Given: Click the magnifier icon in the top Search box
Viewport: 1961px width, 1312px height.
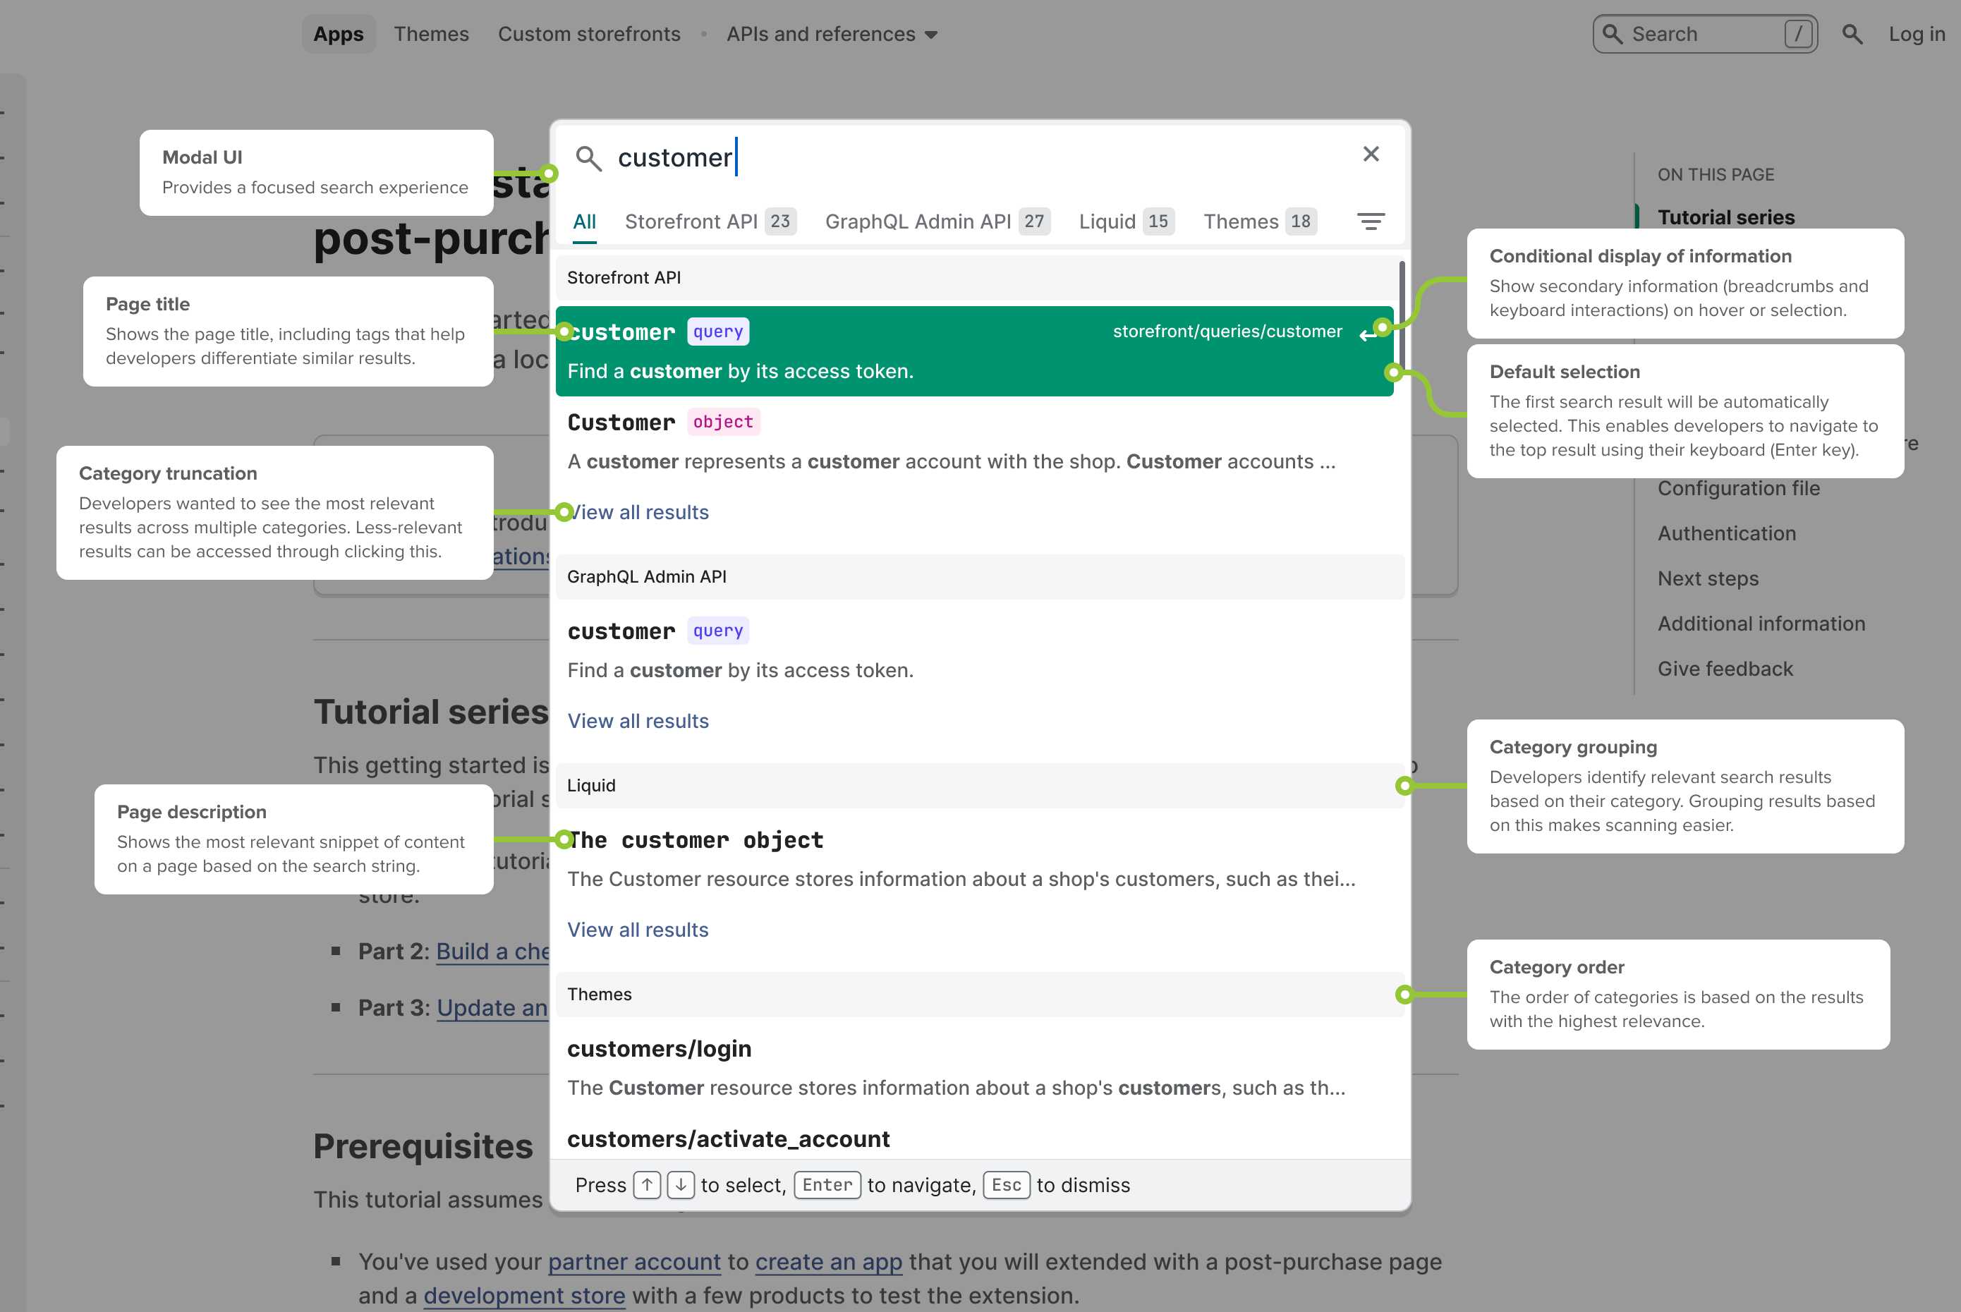Looking at the screenshot, I should click(x=1612, y=35).
